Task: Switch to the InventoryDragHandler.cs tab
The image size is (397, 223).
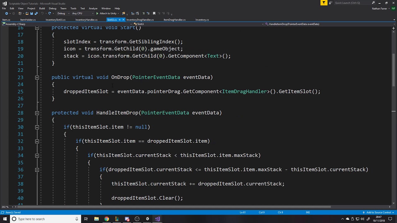Action: pyautogui.click(x=140, y=20)
